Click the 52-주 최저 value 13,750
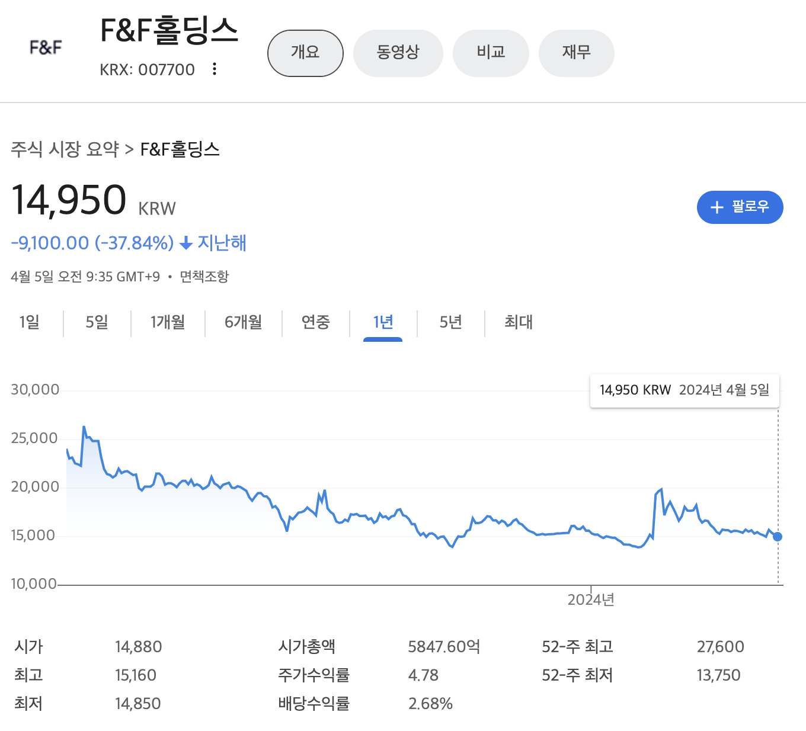 [719, 675]
